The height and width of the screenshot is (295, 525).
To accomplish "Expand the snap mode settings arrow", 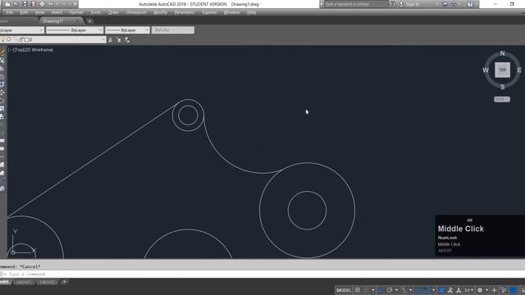I will pyautogui.click(x=372, y=290).
